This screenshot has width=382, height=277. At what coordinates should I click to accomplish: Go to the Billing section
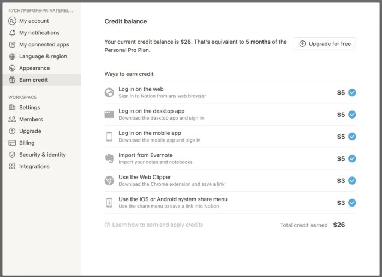(27, 143)
